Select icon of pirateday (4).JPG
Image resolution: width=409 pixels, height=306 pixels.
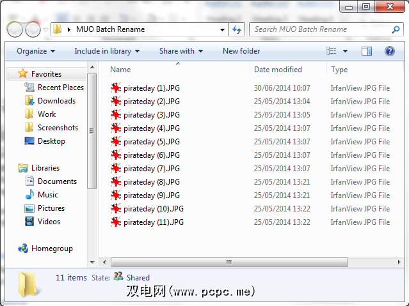pos(116,128)
